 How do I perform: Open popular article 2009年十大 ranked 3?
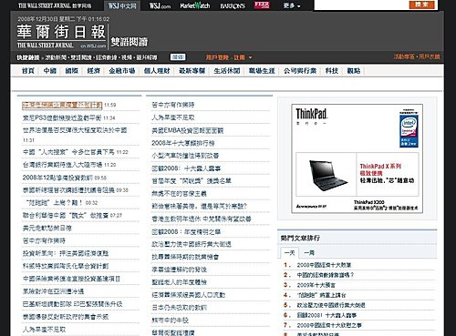tap(316, 285)
